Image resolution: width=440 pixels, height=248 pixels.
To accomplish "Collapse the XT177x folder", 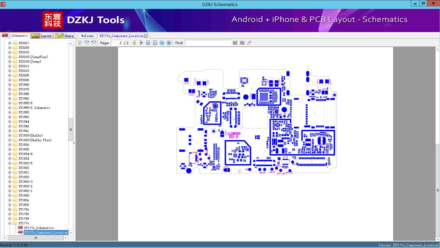I will pyautogui.click(x=10, y=223).
